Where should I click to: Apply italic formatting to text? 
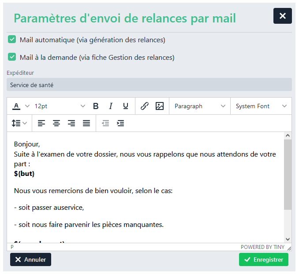pos(111,106)
